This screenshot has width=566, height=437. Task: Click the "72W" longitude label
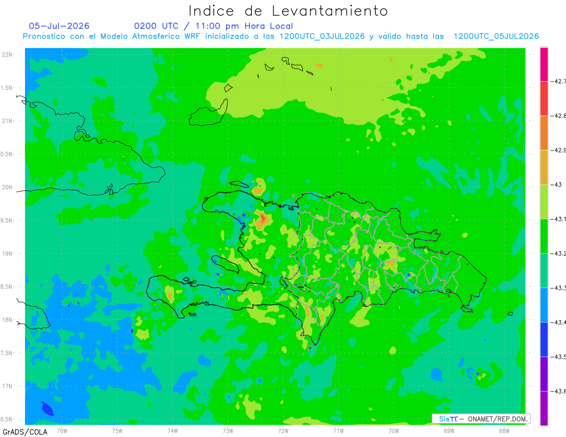pyautogui.click(x=283, y=430)
